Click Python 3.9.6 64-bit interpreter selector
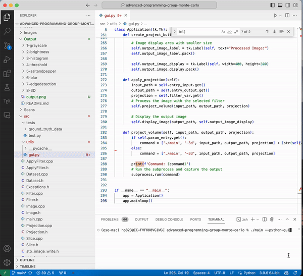This screenshot has width=303, height=276. pos(269,273)
